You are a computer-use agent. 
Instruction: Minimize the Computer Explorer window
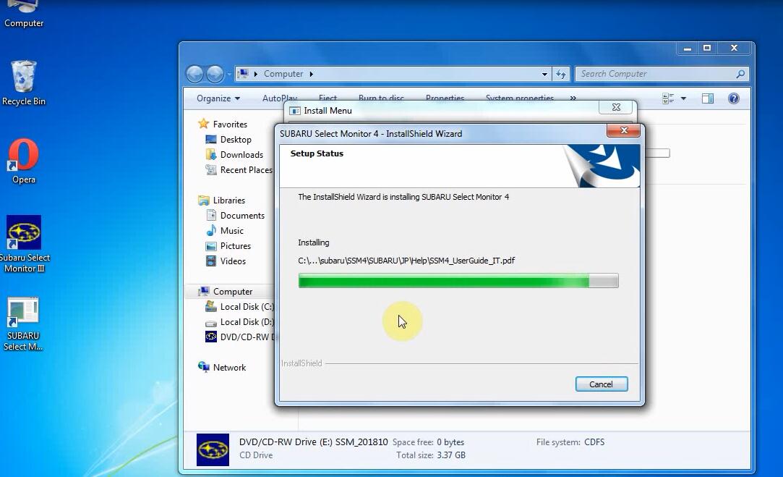(687, 48)
